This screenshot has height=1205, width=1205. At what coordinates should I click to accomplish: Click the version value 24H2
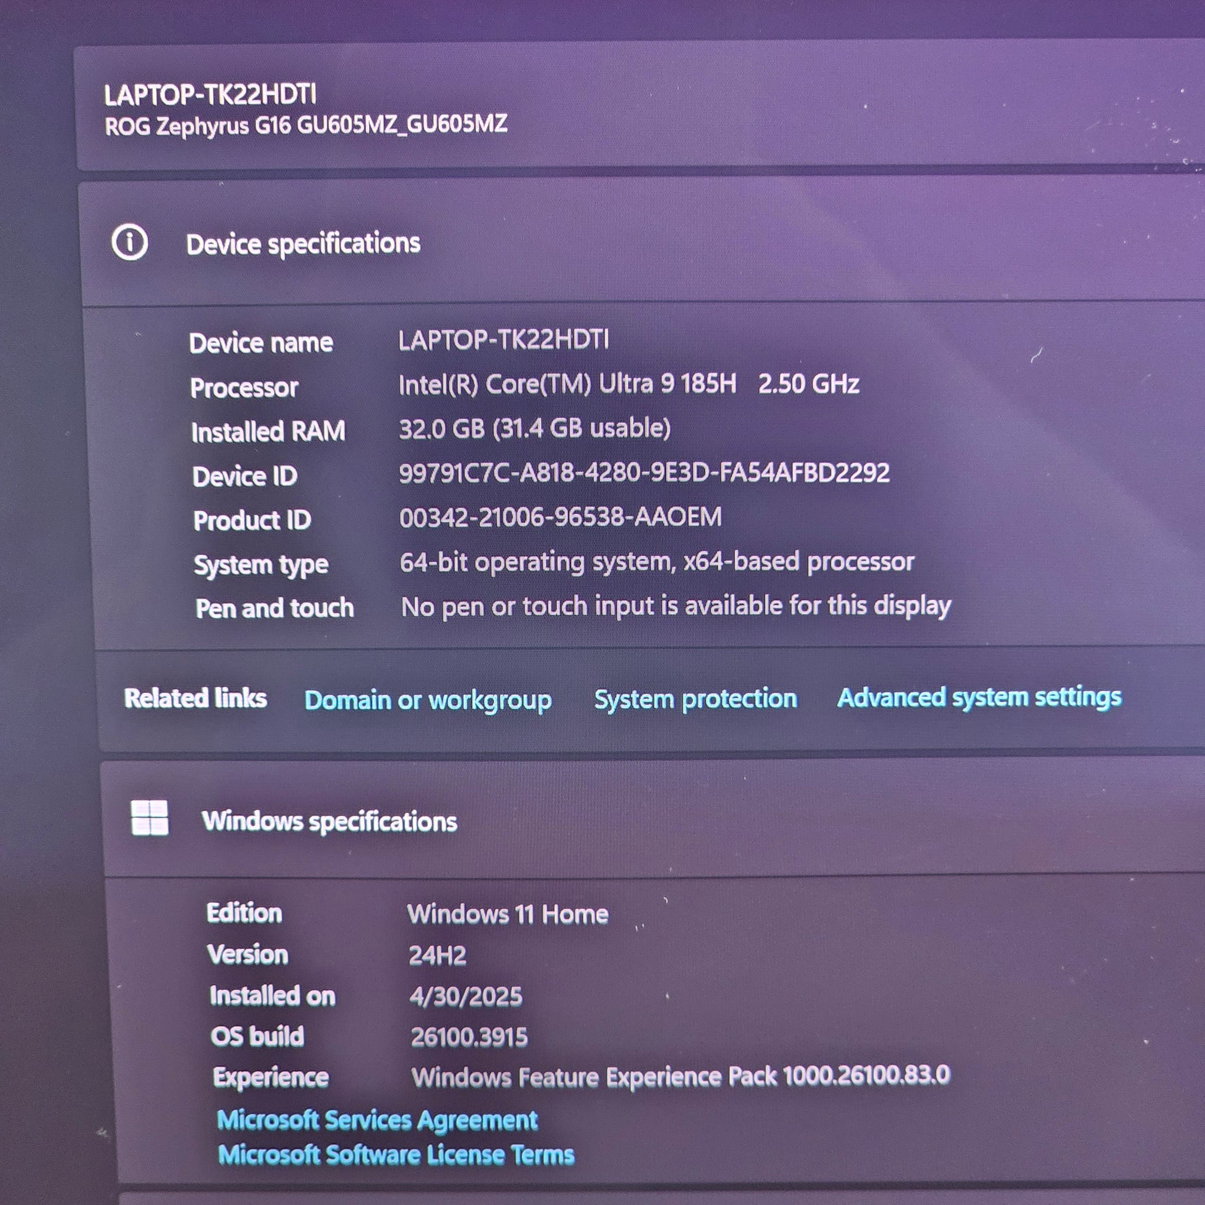[x=437, y=955]
